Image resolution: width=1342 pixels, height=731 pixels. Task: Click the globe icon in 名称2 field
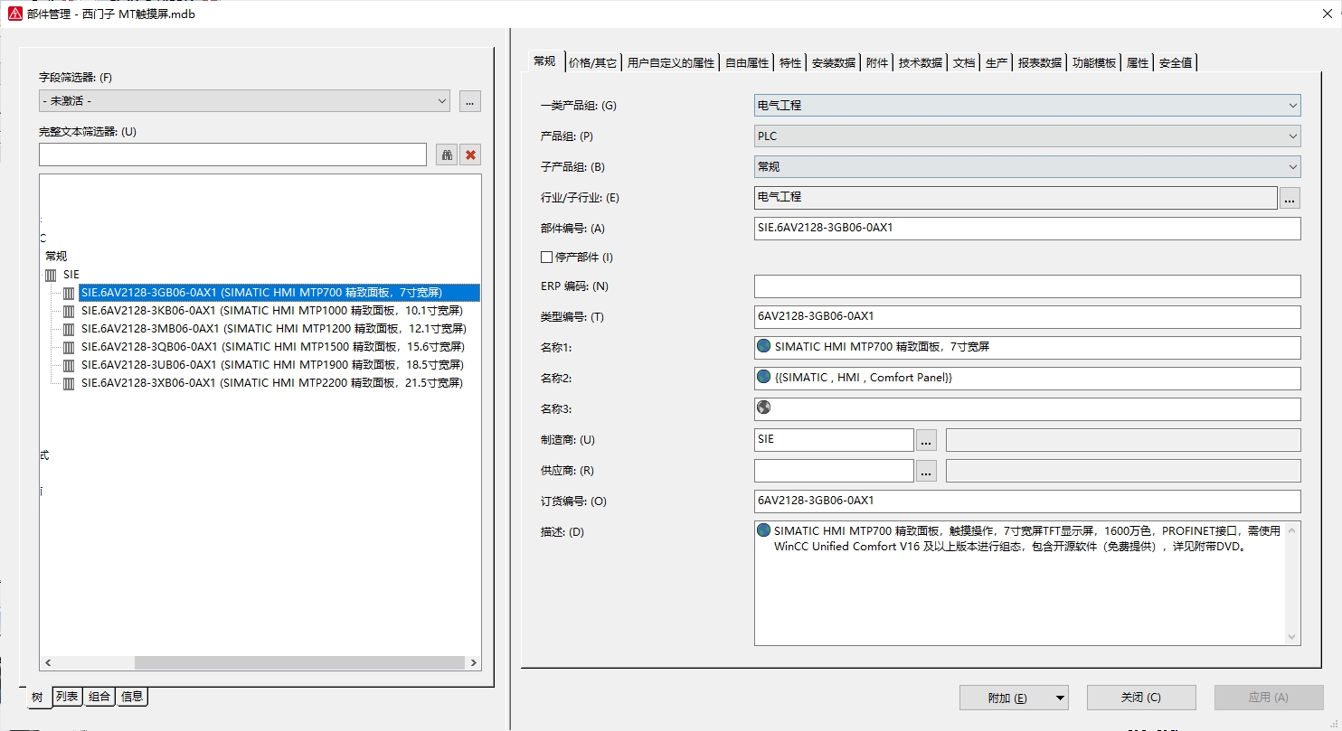(763, 377)
